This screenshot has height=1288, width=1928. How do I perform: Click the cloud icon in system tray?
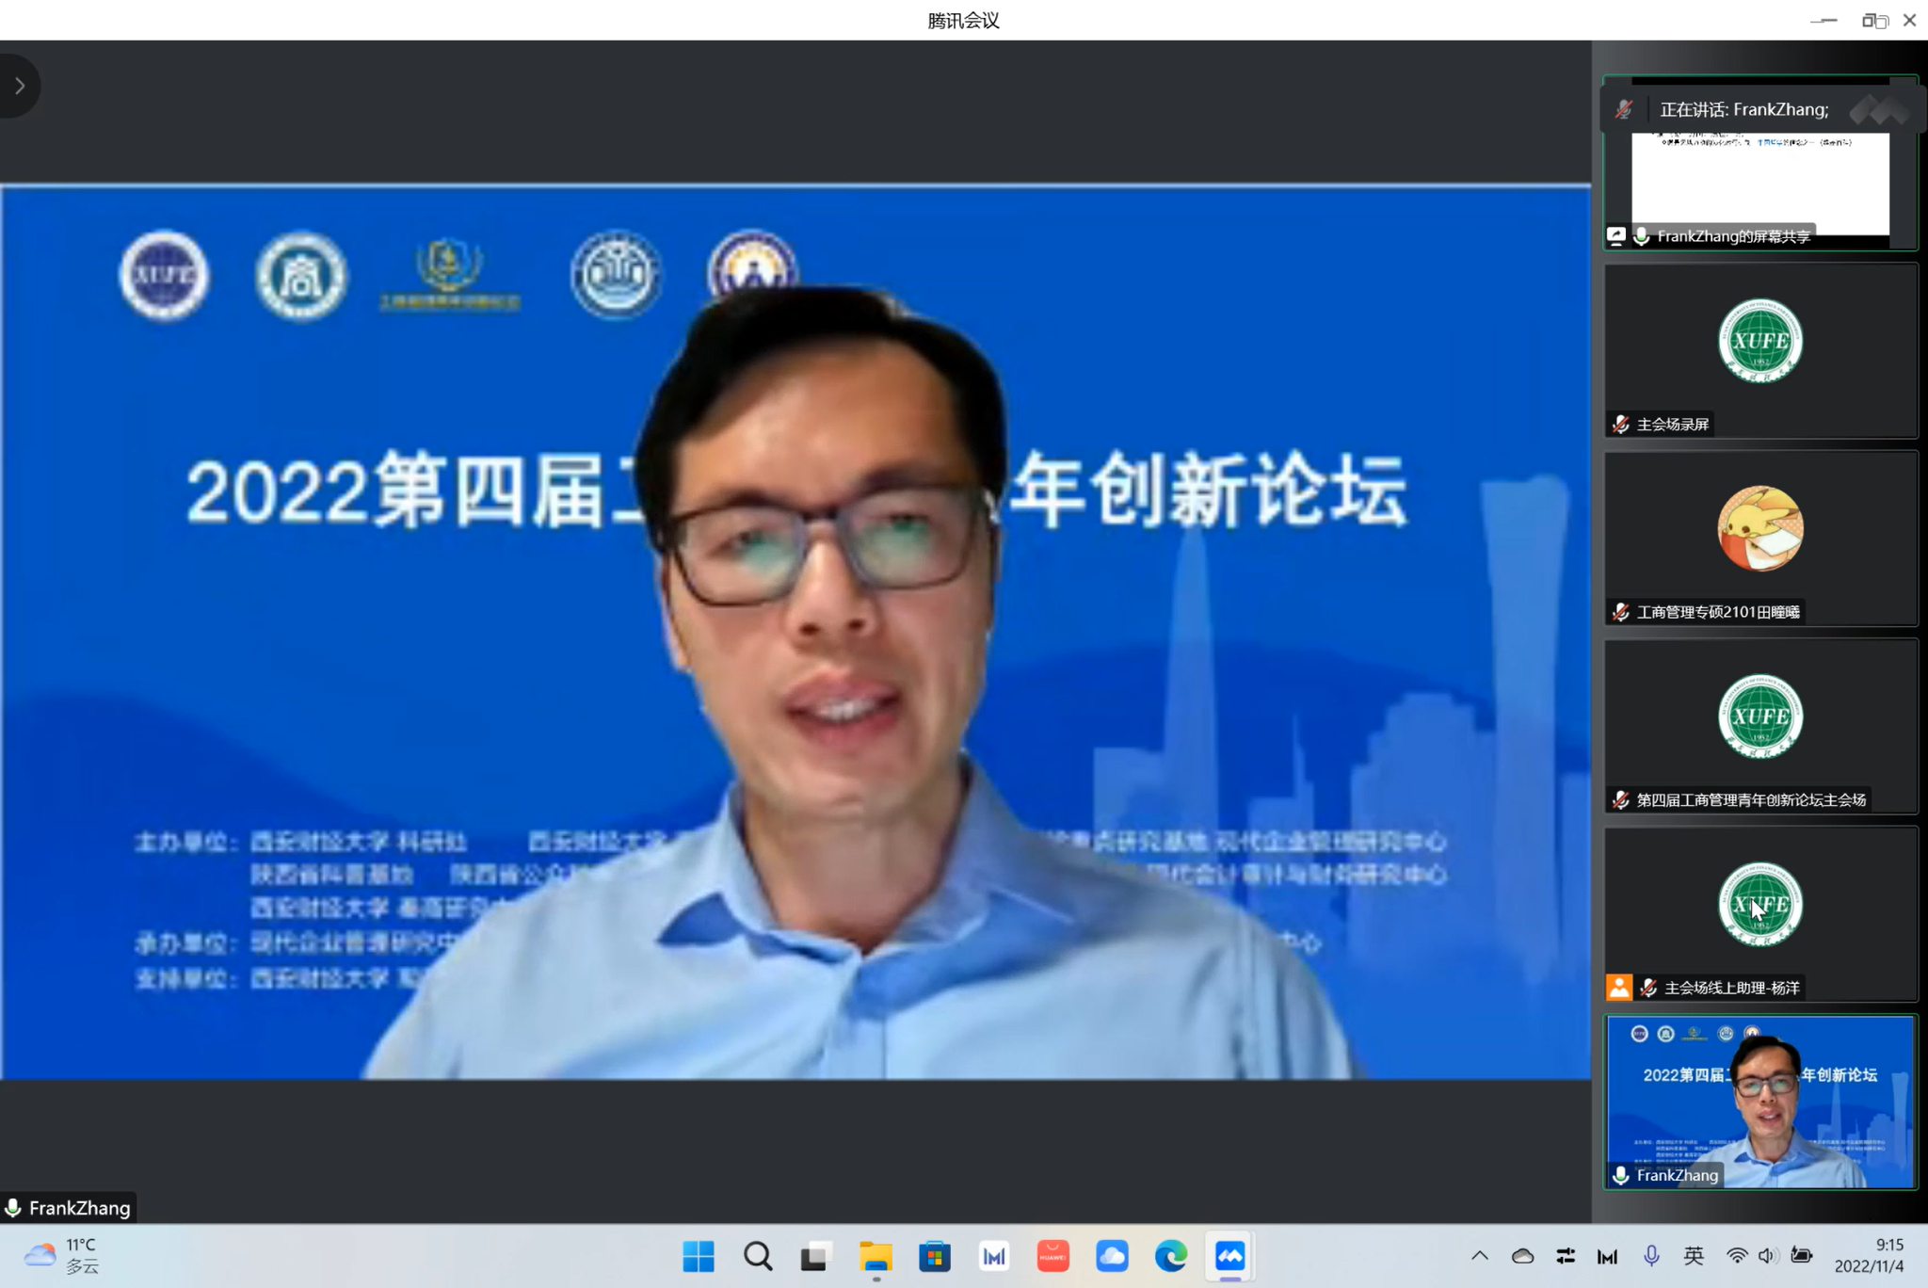pyautogui.click(x=1522, y=1256)
